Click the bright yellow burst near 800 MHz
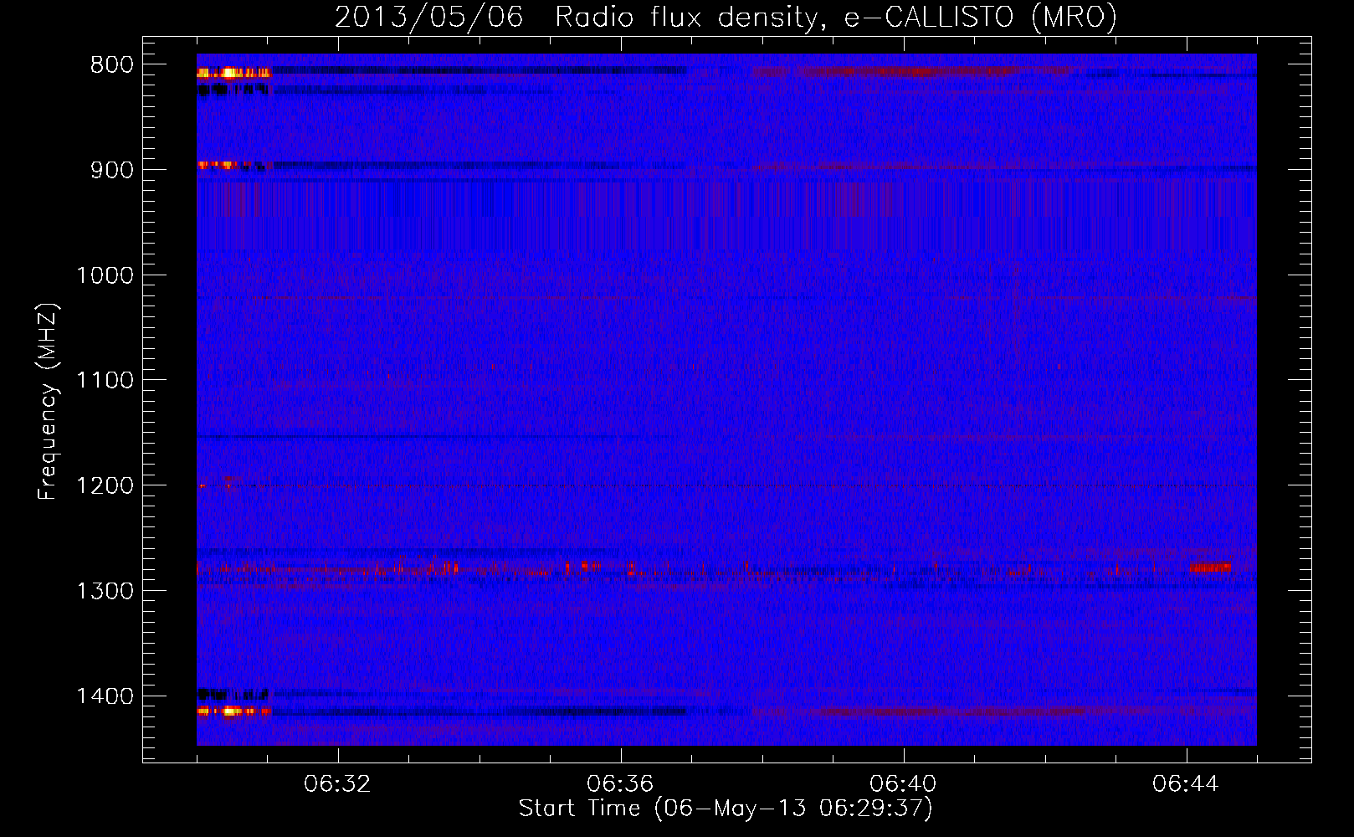1354x837 pixels. pyautogui.click(x=229, y=73)
